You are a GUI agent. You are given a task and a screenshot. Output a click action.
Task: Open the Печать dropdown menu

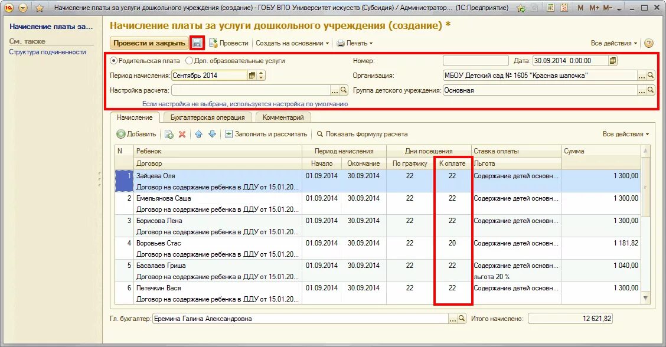click(355, 43)
